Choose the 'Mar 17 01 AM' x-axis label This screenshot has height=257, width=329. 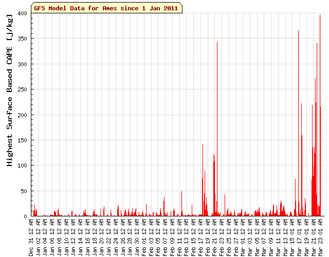pos(299,237)
